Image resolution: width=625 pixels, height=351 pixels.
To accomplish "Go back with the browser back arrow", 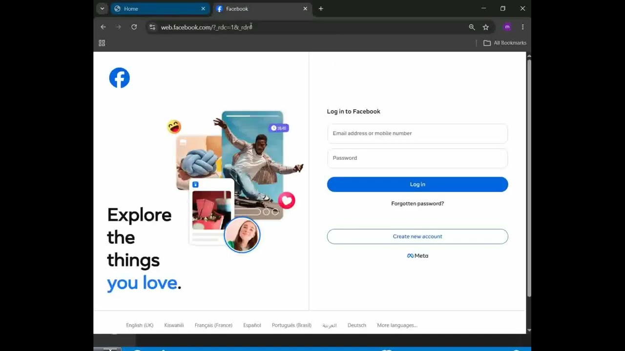I will pyautogui.click(x=103, y=27).
